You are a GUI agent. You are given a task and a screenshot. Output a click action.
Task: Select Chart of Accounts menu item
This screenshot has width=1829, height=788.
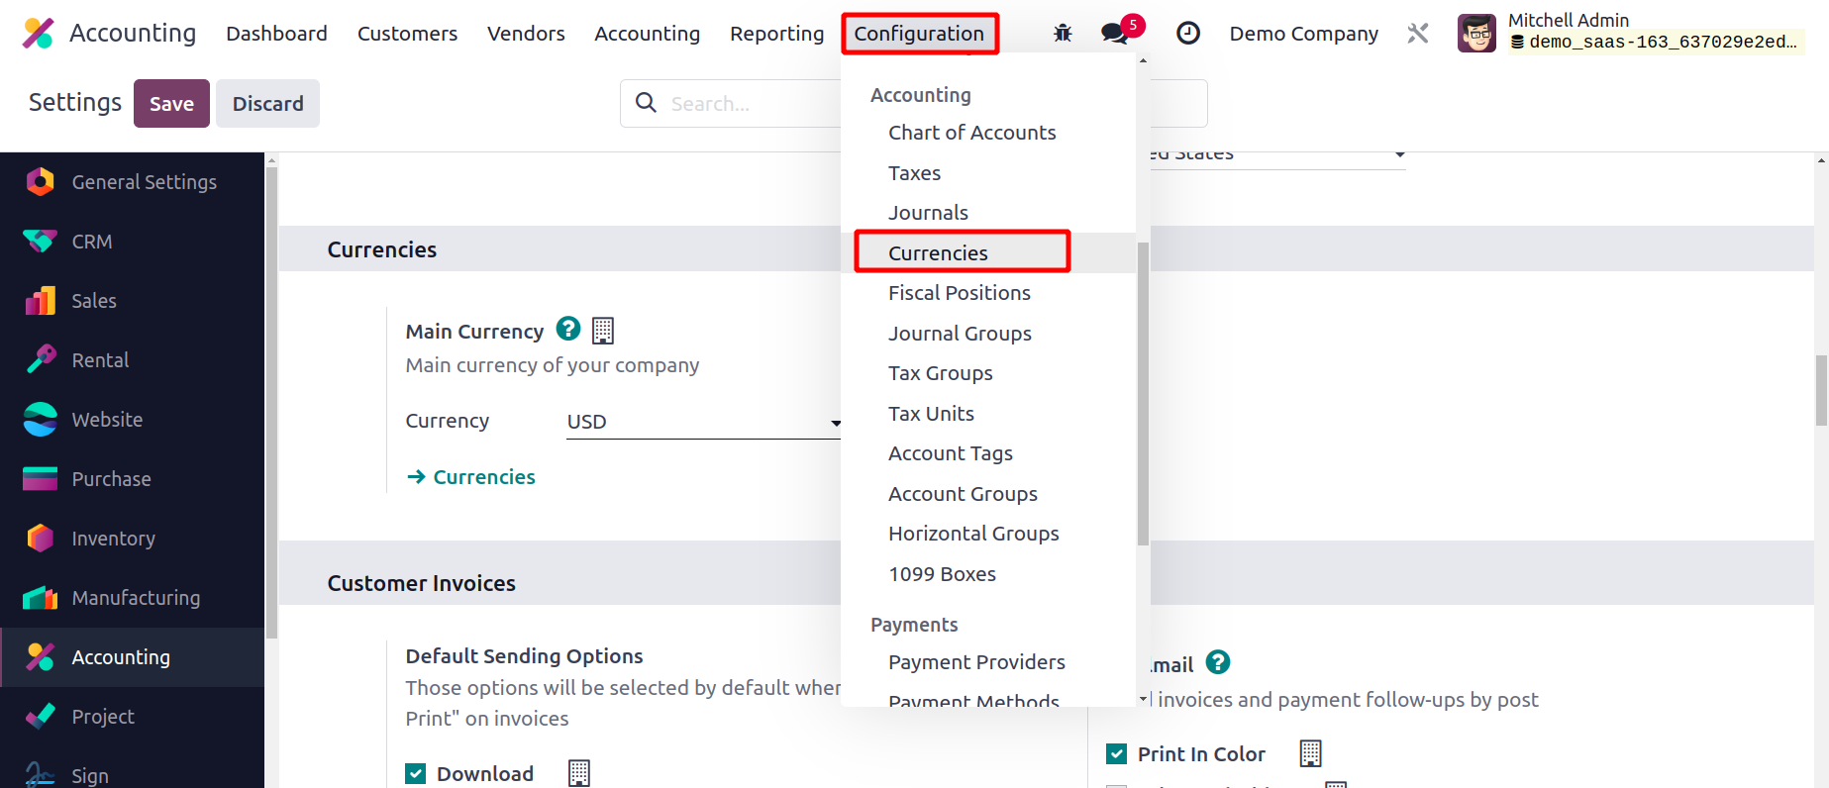[971, 133]
